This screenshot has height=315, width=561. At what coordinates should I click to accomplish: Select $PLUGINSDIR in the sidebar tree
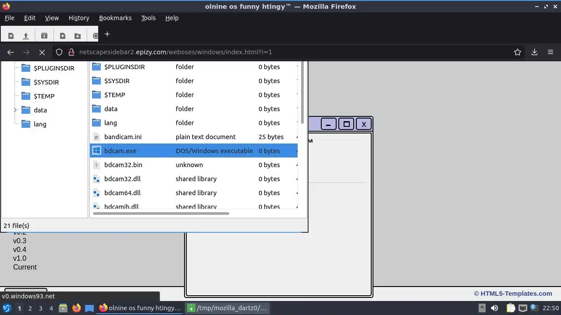click(x=54, y=68)
